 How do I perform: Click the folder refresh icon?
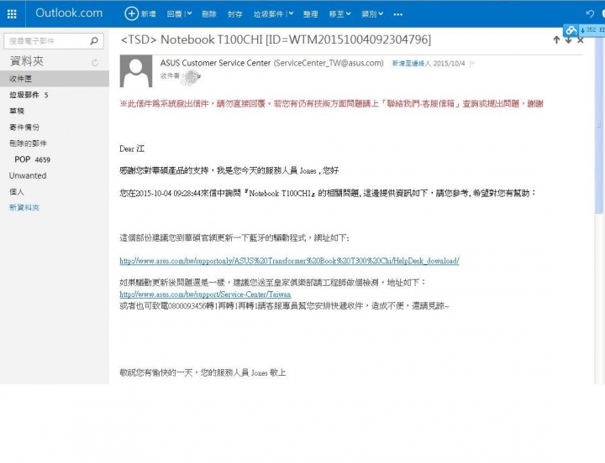tap(95, 62)
